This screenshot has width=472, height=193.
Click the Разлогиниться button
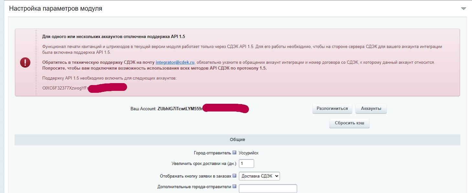[x=332, y=109]
